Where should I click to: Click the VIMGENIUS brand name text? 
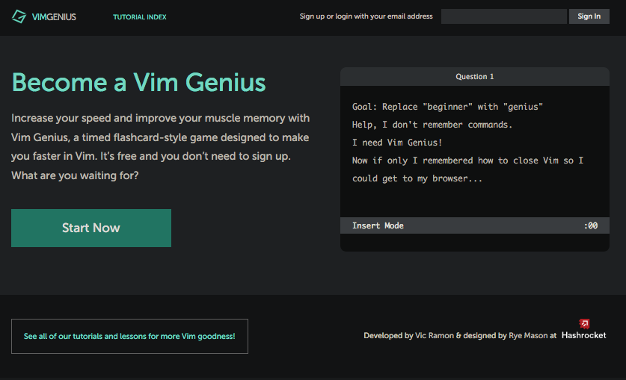[54, 16]
